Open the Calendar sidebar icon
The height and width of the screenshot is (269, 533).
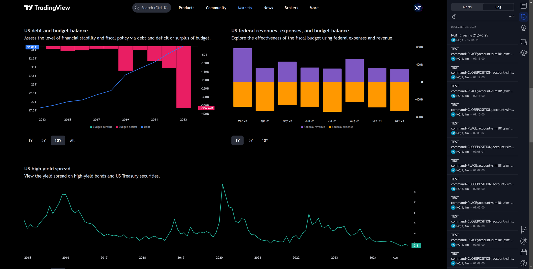pyautogui.click(x=524, y=252)
